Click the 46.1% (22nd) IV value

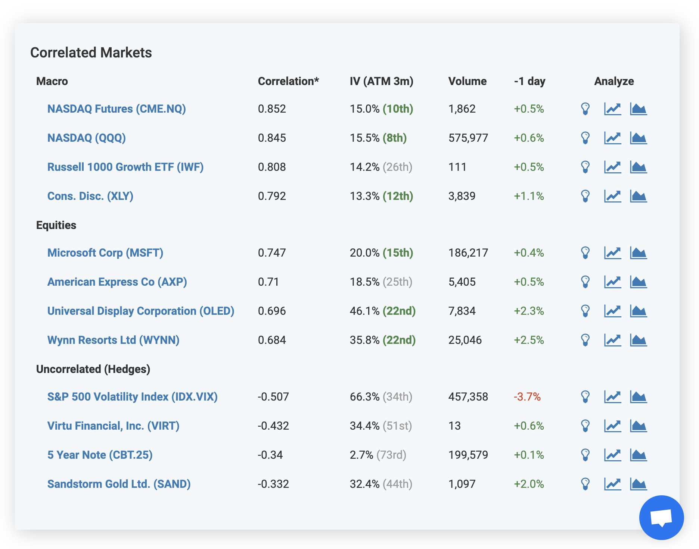pyautogui.click(x=383, y=311)
